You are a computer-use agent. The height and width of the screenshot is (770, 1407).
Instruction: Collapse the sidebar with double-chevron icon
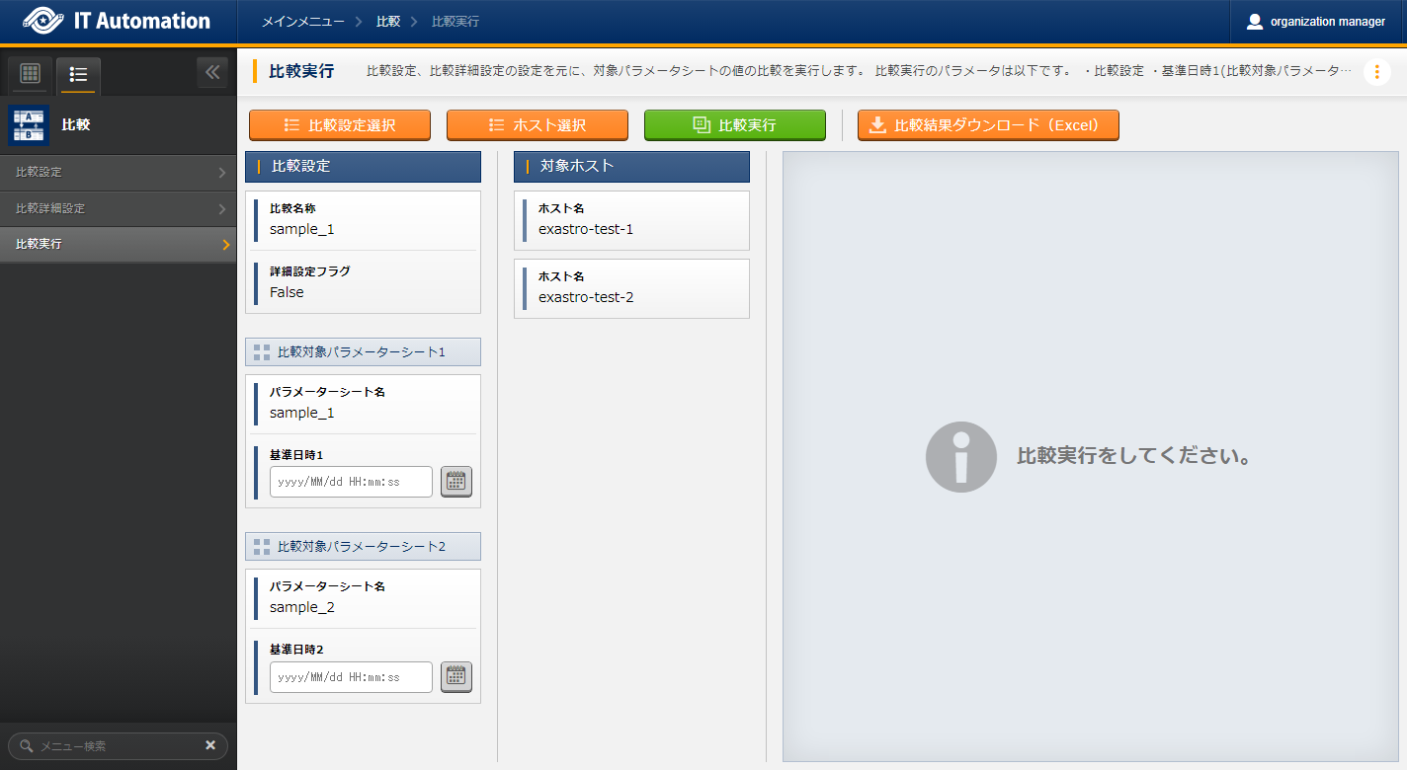(x=211, y=73)
